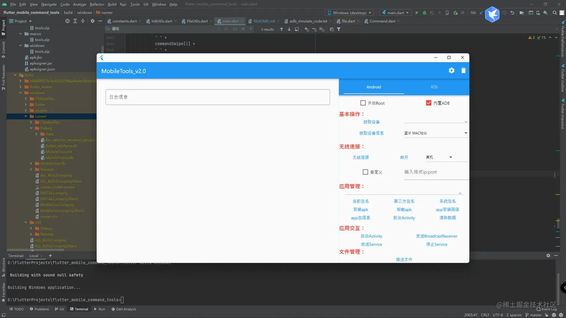Image resolution: width=566 pixels, height=318 pixels.
Task: Click Collapse All icon in Project panel
Action: coord(83,21)
